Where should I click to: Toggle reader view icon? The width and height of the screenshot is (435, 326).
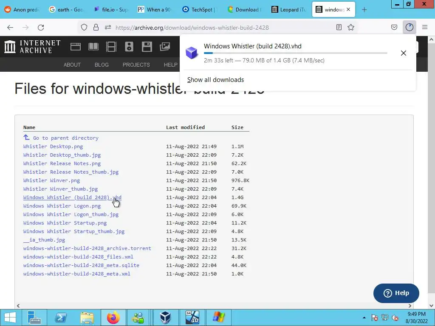tap(339, 28)
